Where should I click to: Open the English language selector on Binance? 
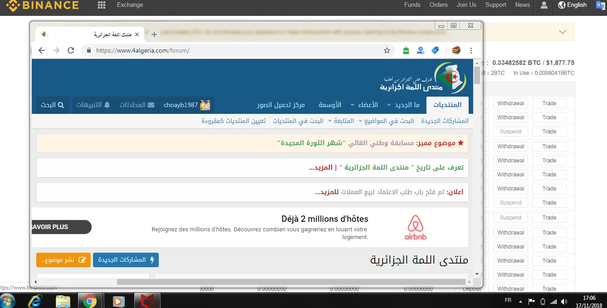573,5
